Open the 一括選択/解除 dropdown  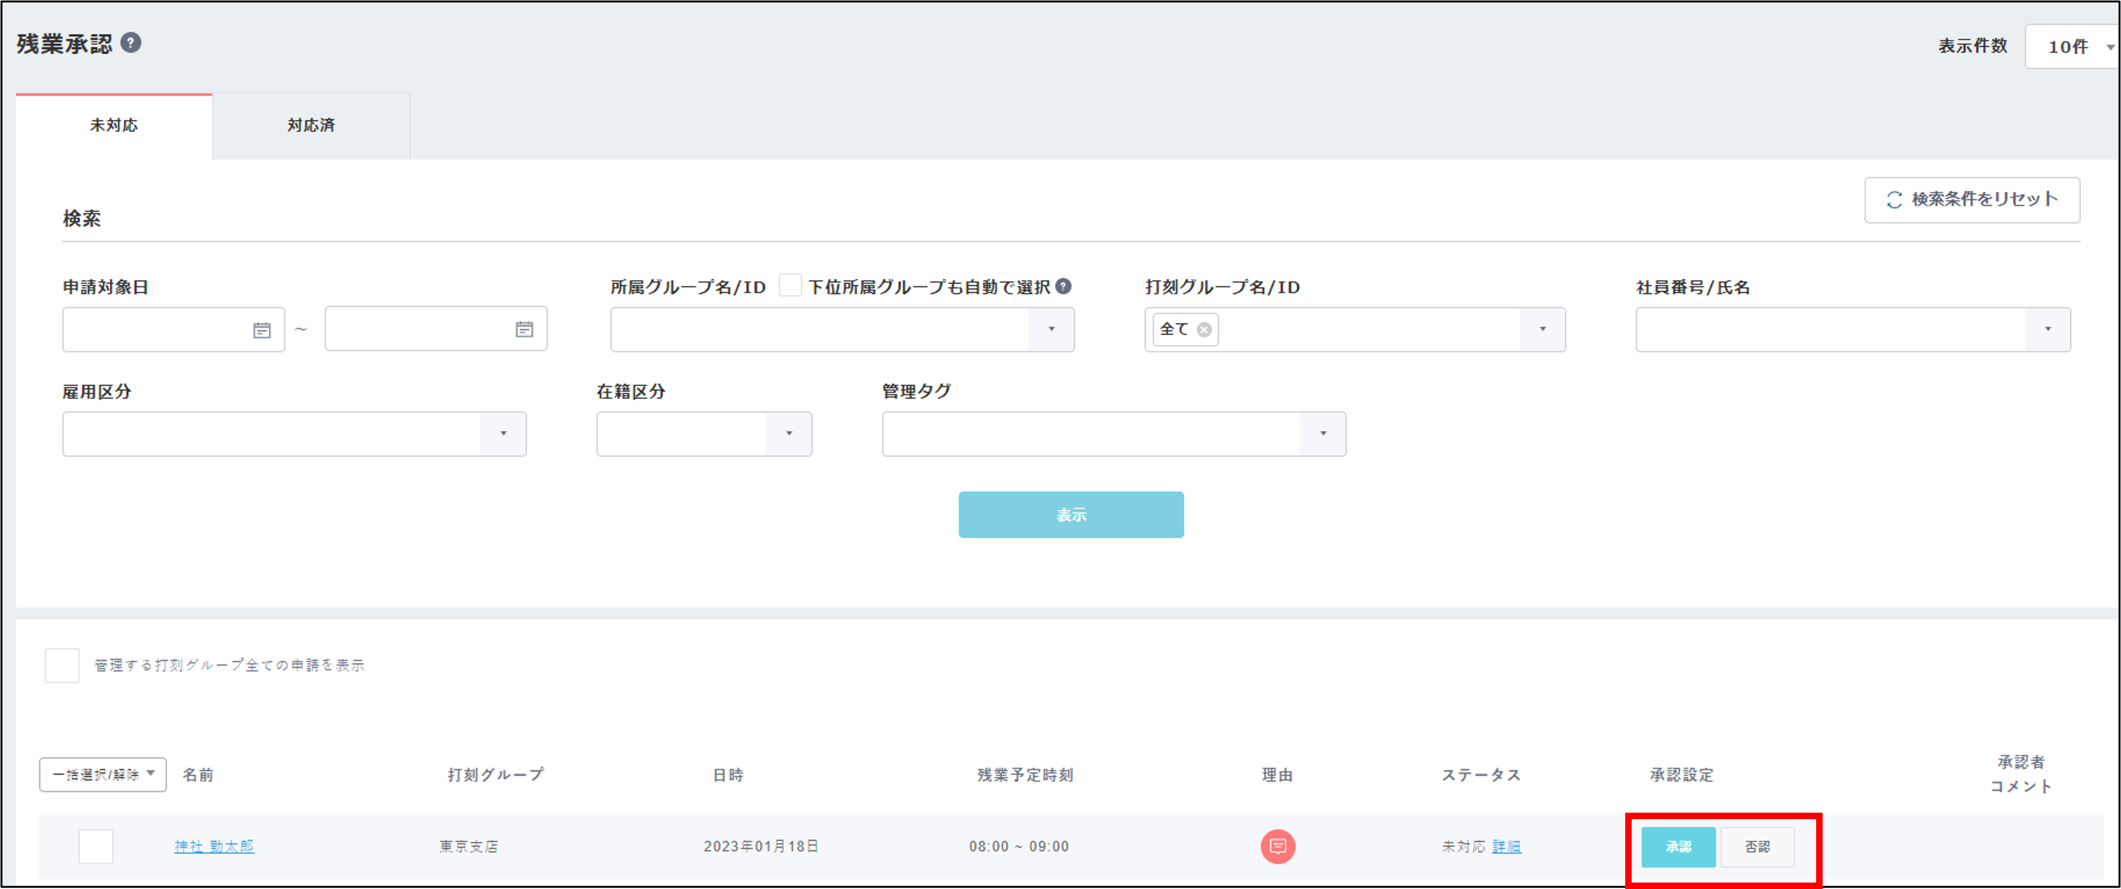pos(103,774)
